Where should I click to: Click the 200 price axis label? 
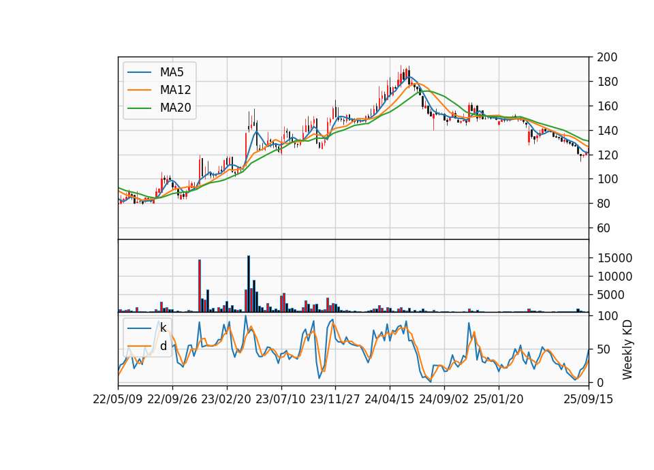607,57
